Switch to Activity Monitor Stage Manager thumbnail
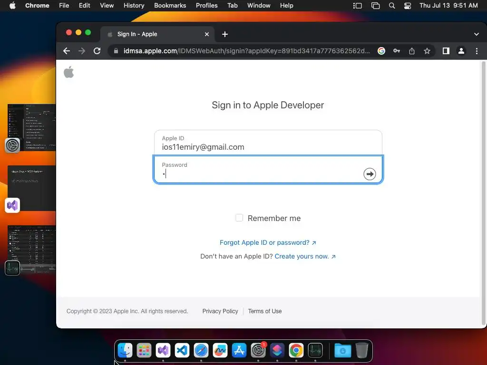The width and height of the screenshot is (487, 365). point(32,250)
